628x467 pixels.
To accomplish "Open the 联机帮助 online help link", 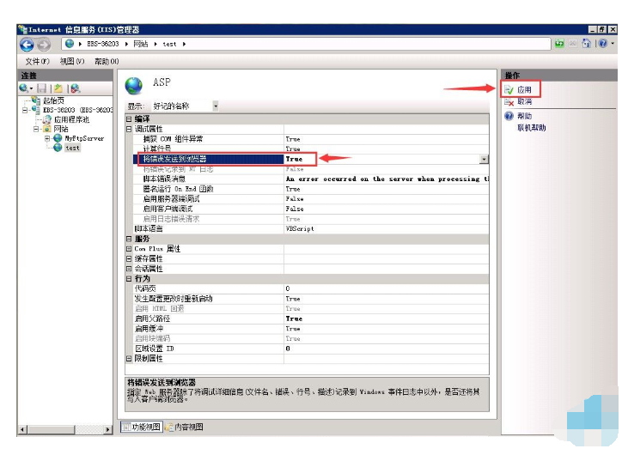I will [x=532, y=128].
